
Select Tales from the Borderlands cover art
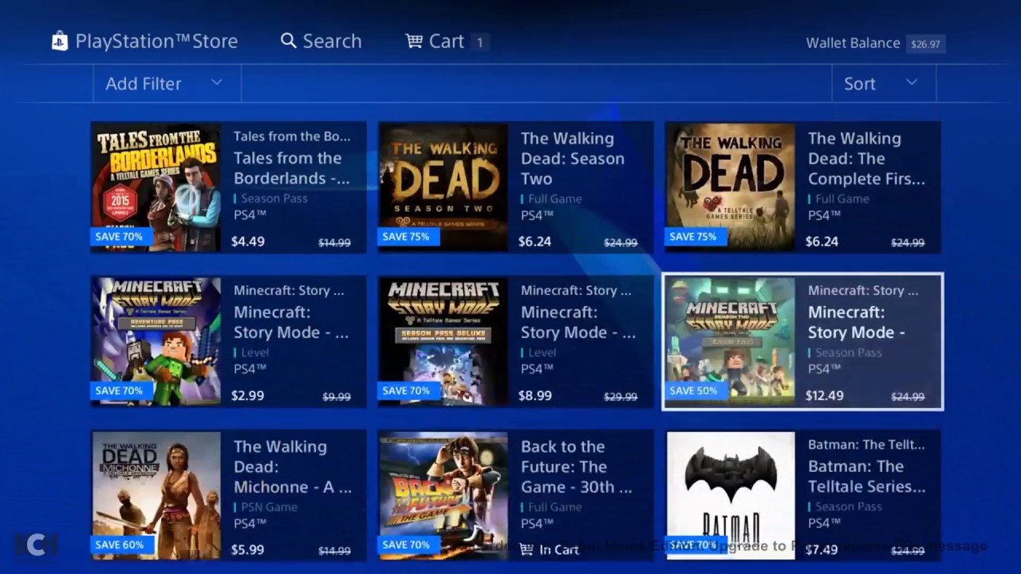pos(156,187)
